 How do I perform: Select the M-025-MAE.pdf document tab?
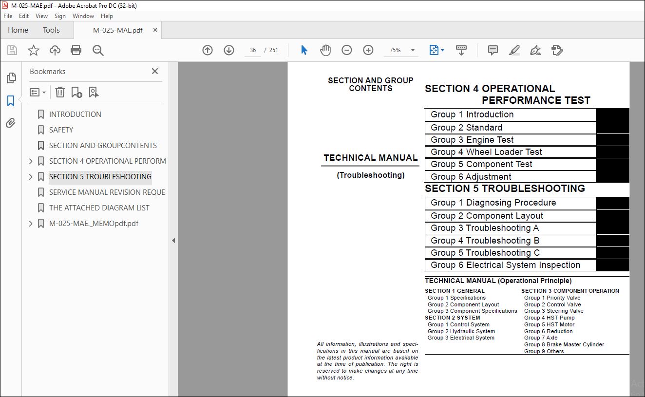pyautogui.click(x=118, y=30)
